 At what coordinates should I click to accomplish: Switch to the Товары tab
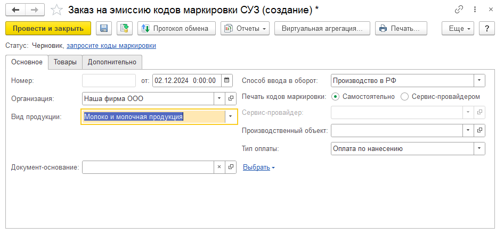click(65, 62)
